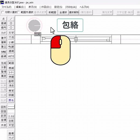Select the コーナー corner tool
Image resolution: width=140 pixels, height=140 pixels.
click(x=11, y=72)
